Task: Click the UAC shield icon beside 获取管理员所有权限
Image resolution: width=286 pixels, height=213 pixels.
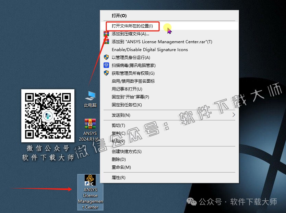Action: pyautogui.click(x=106, y=73)
